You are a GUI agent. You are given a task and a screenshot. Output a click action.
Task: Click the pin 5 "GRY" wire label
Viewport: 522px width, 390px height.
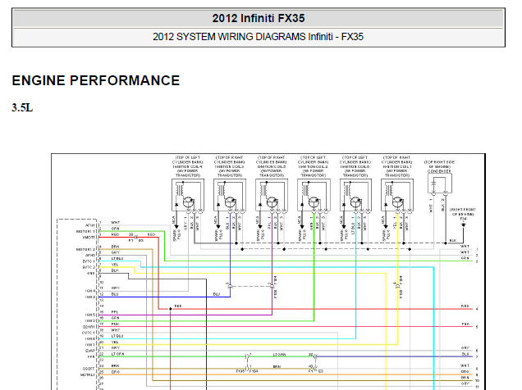coord(115,252)
